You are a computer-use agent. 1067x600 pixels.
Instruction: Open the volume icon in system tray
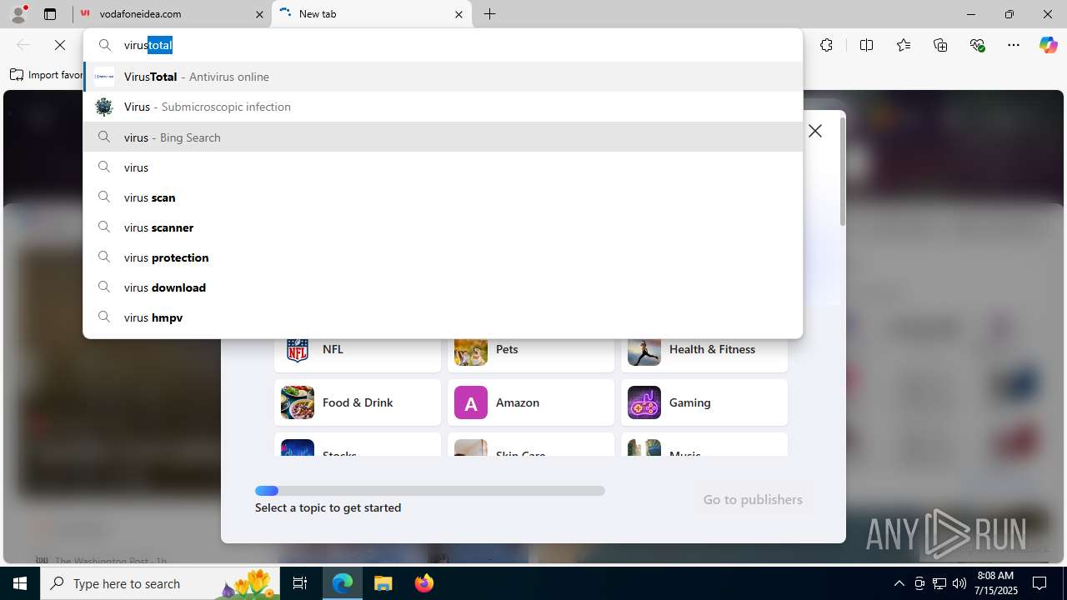tap(959, 583)
